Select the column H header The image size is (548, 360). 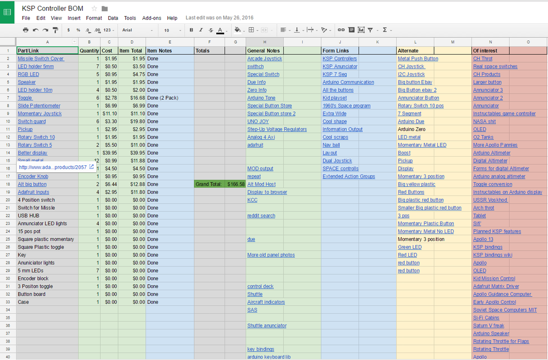point(264,42)
